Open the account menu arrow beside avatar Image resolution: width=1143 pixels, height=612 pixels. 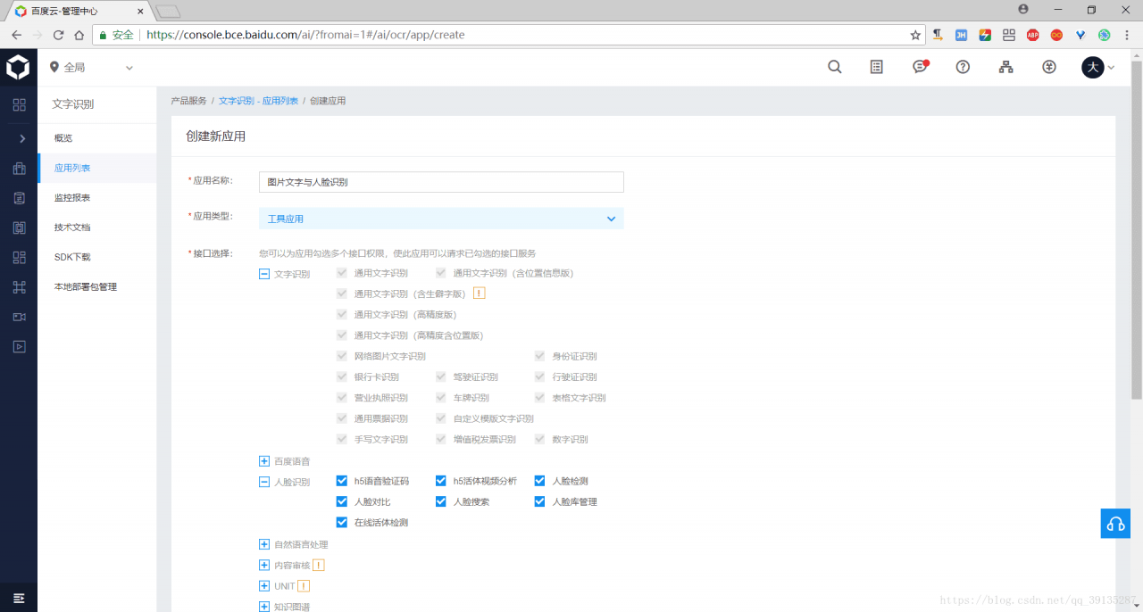click(x=1112, y=67)
